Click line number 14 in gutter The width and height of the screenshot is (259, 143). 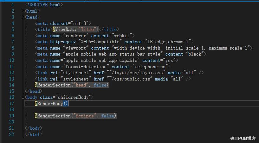tap(11, 85)
